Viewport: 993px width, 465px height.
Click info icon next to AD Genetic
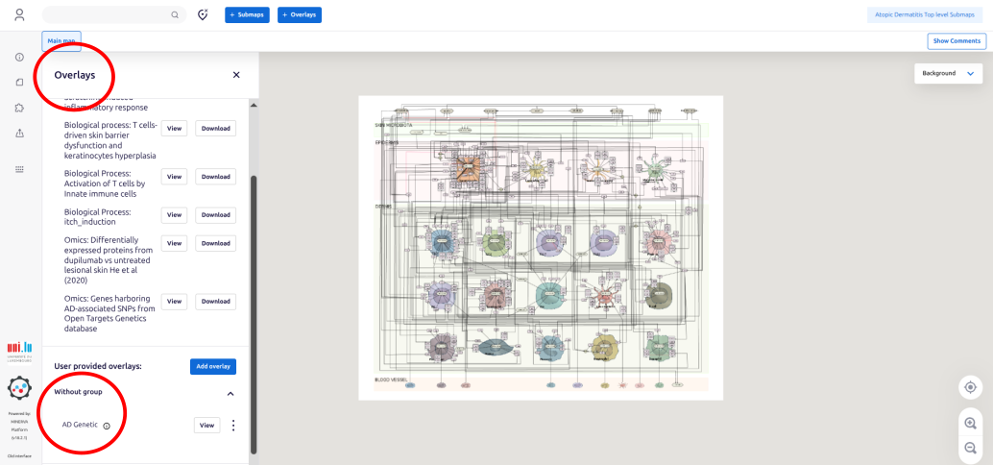107,426
